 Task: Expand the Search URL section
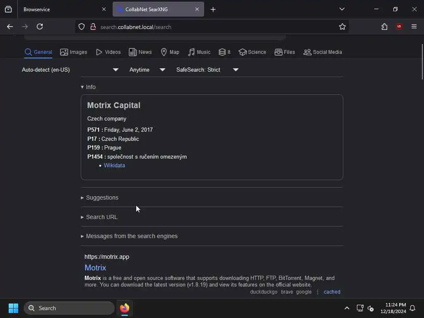pyautogui.click(x=99, y=217)
